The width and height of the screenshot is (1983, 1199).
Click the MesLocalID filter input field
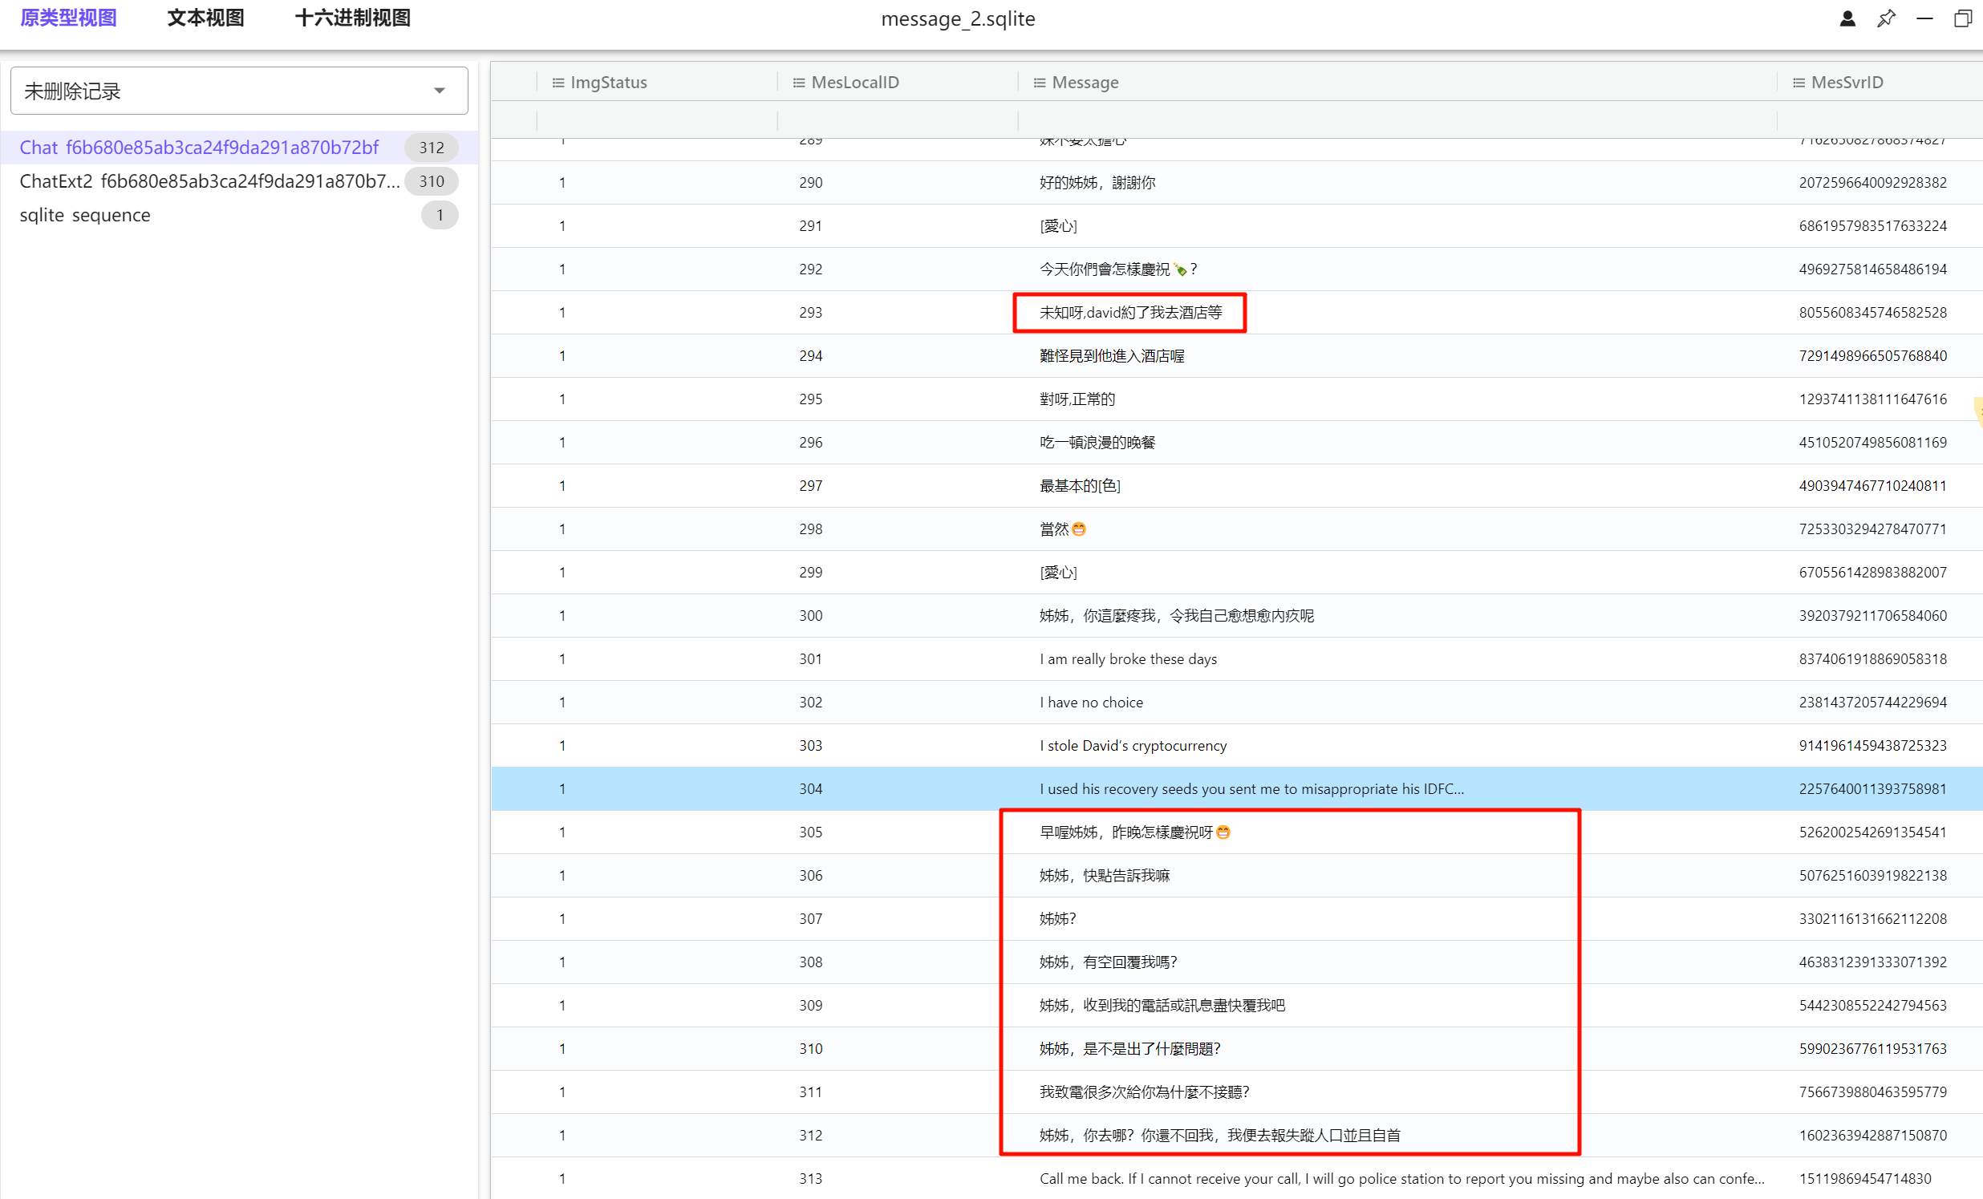[x=897, y=121]
